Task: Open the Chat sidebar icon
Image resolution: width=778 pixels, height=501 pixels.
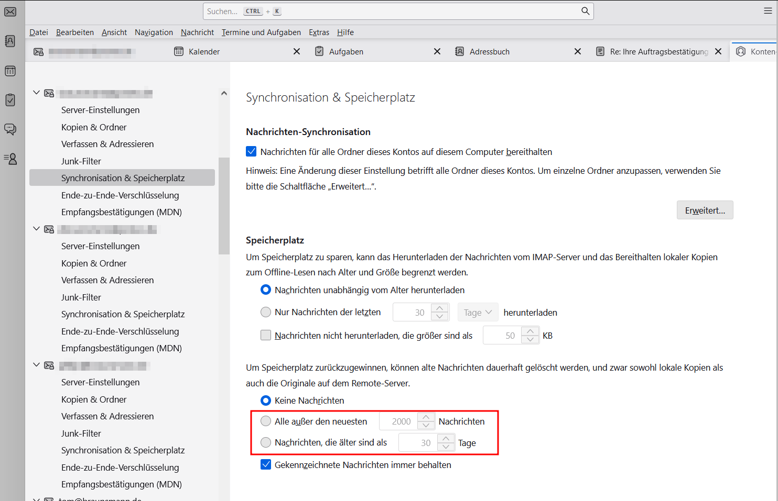Action: pos(10,129)
